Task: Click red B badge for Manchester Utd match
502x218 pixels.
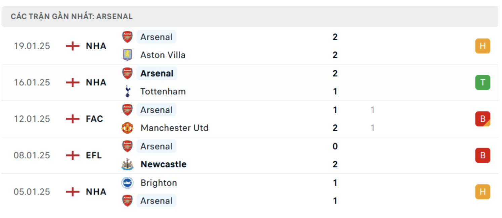Action: click(x=483, y=119)
